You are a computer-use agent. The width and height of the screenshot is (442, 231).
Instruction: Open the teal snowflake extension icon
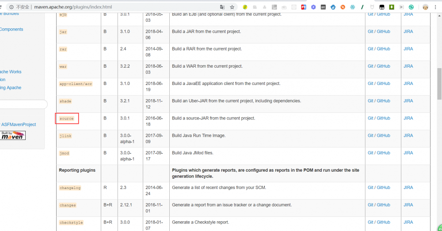point(353,7)
